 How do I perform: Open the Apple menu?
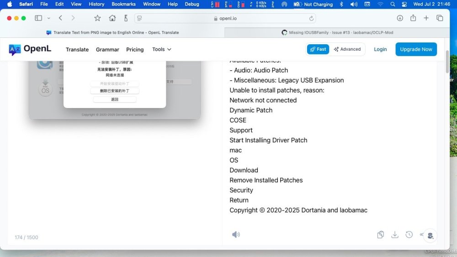click(x=10, y=4)
